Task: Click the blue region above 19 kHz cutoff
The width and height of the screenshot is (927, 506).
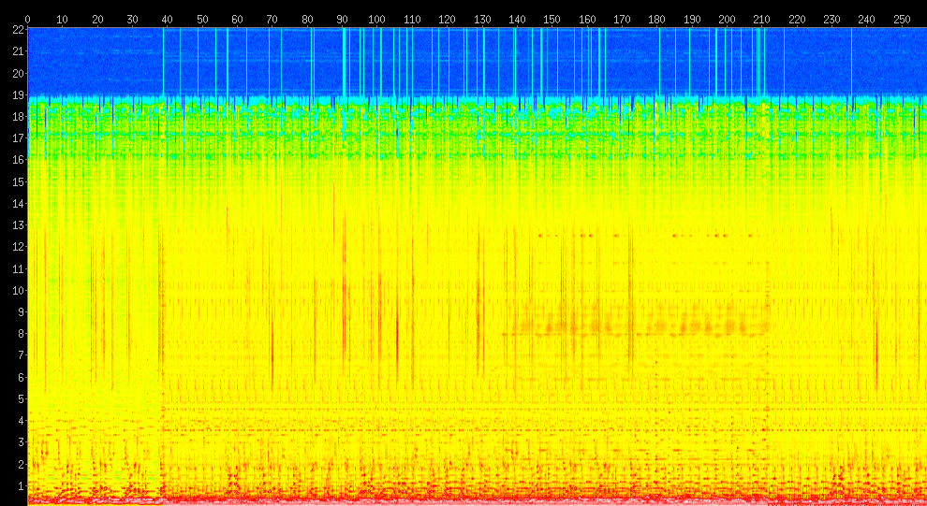Action: click(468, 61)
